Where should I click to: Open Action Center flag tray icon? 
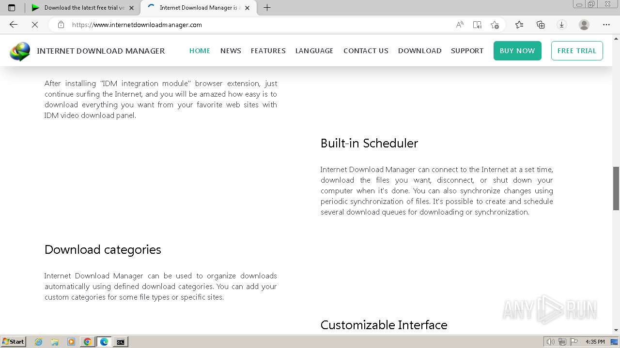574,342
